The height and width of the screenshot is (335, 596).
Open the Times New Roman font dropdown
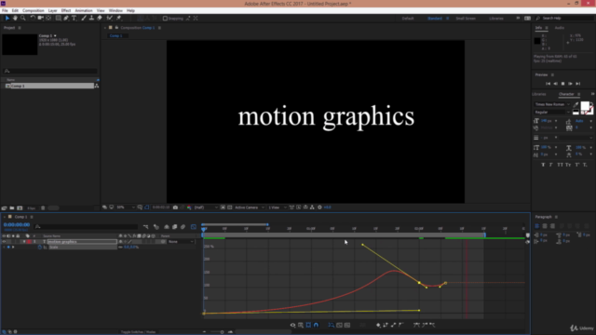click(552, 104)
